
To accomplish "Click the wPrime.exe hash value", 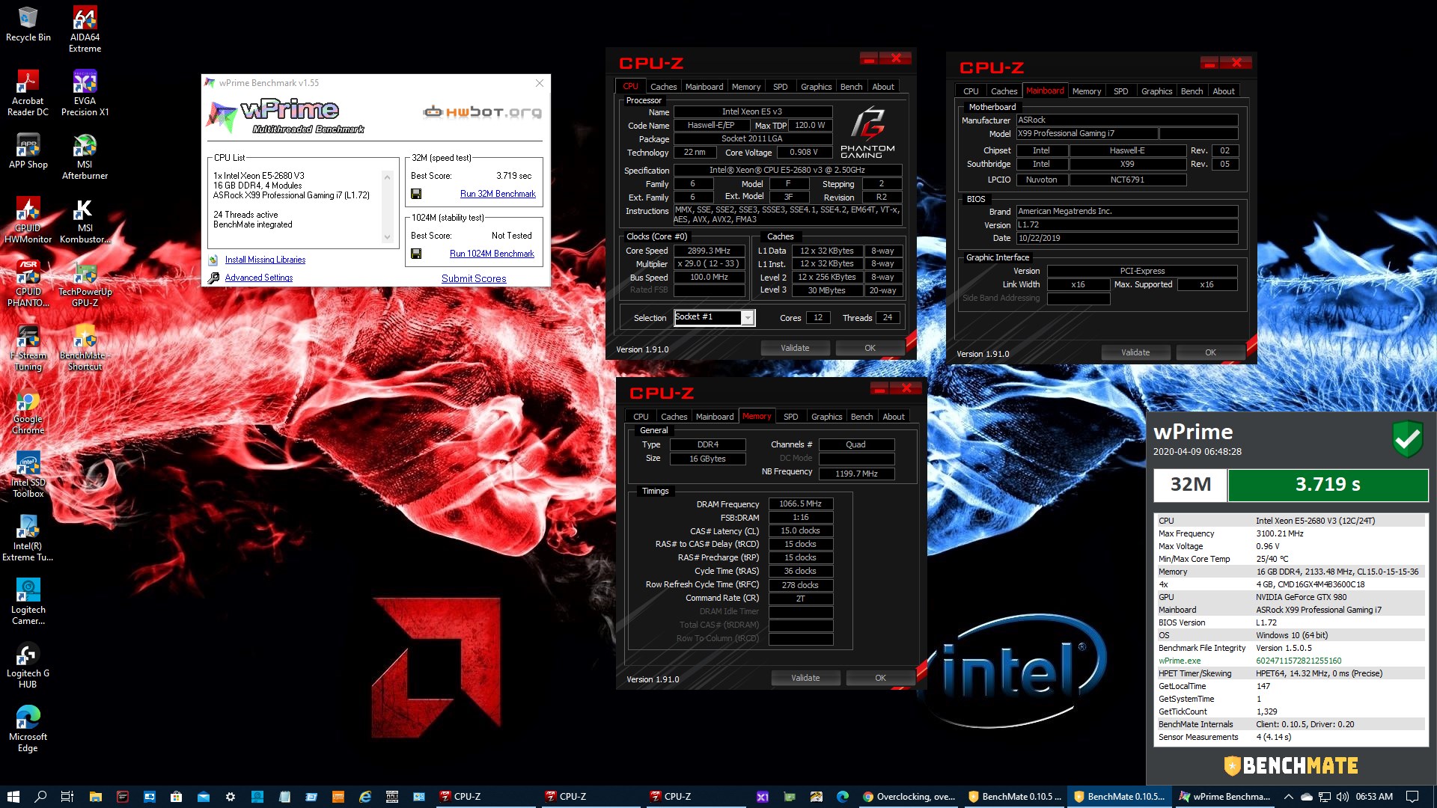I will pyautogui.click(x=1298, y=661).
